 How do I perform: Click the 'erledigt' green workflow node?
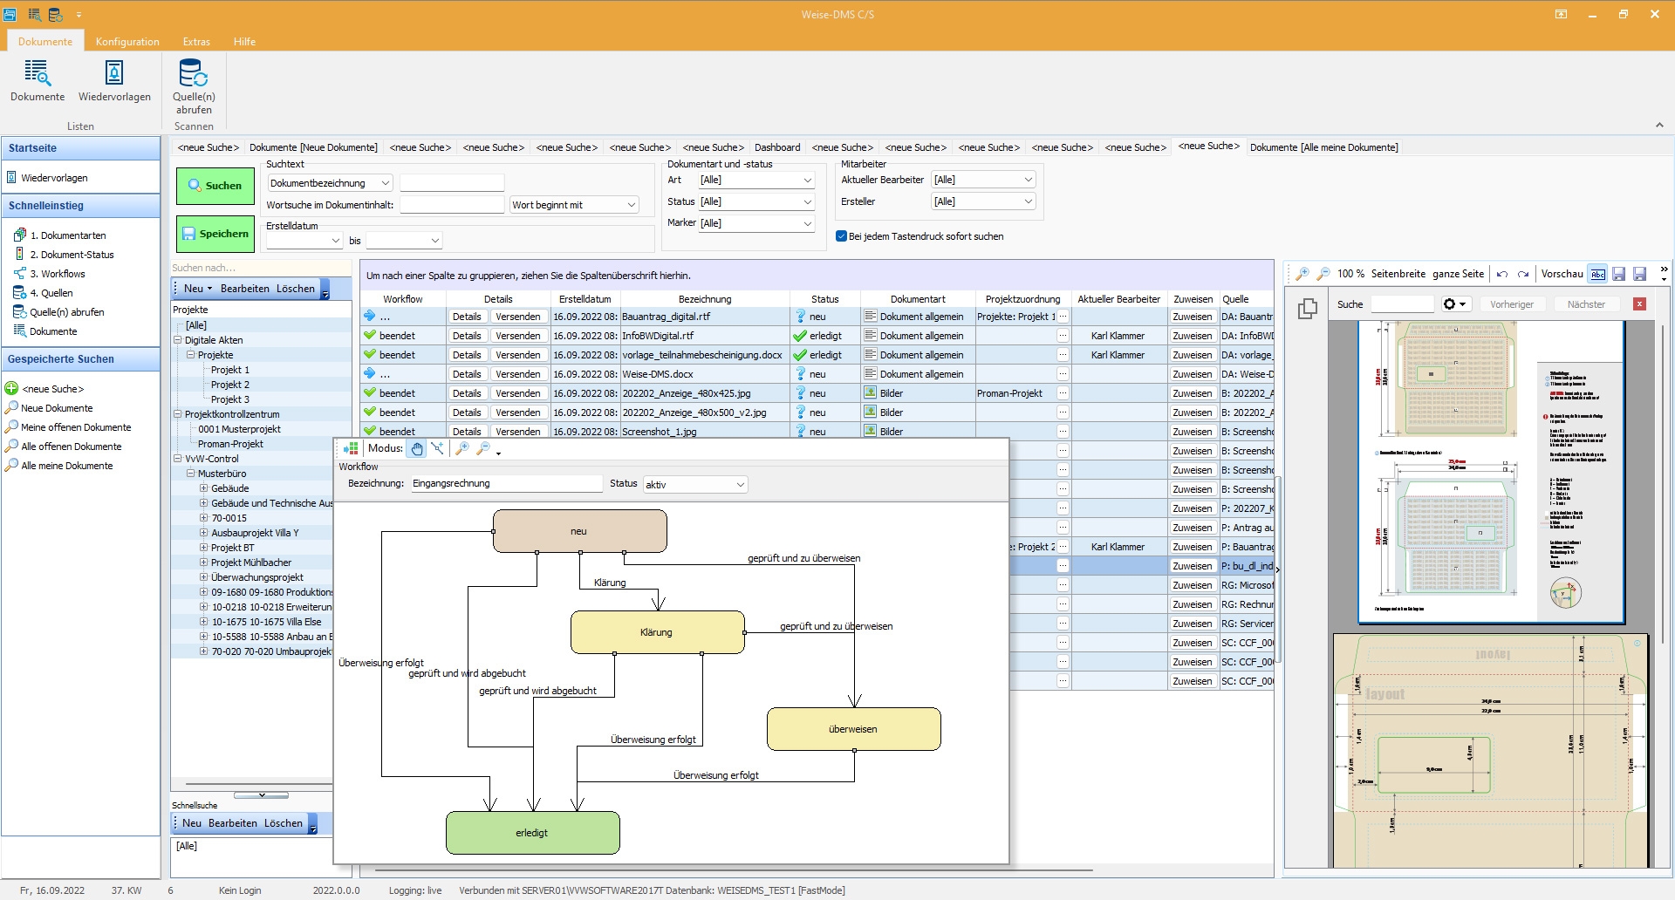pyautogui.click(x=532, y=833)
